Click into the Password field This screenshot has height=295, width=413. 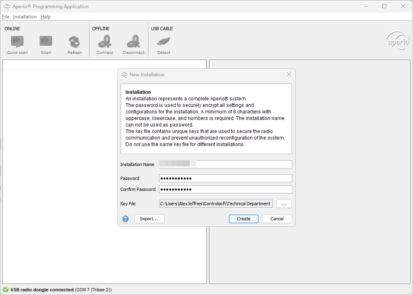click(x=225, y=178)
